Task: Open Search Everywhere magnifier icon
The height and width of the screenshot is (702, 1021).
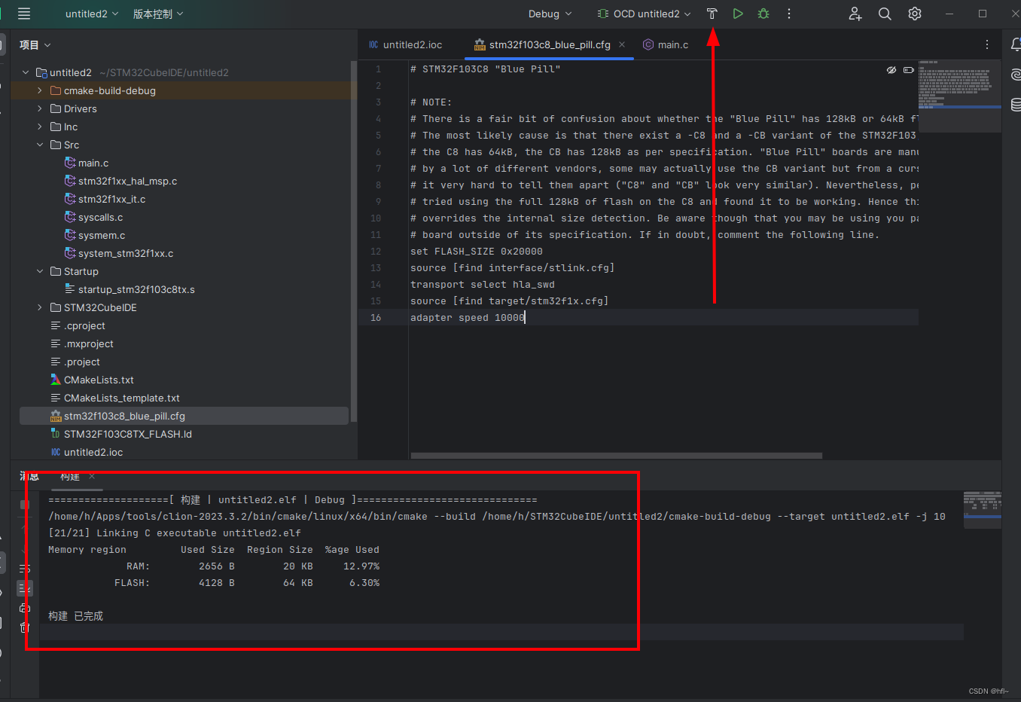Action: 885,13
